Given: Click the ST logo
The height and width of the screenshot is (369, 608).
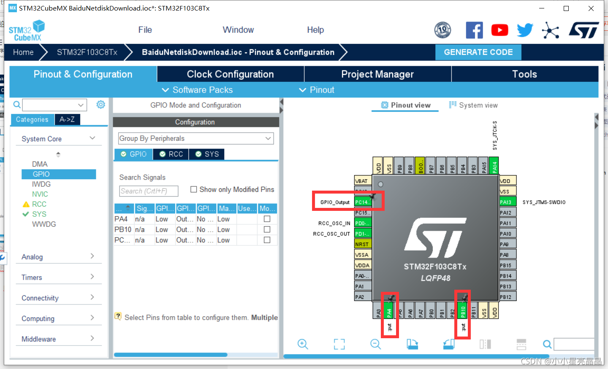Looking at the screenshot, I should [x=584, y=30].
